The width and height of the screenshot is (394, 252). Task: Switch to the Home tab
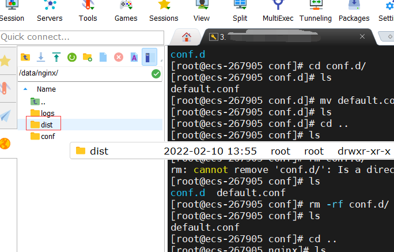click(x=187, y=37)
